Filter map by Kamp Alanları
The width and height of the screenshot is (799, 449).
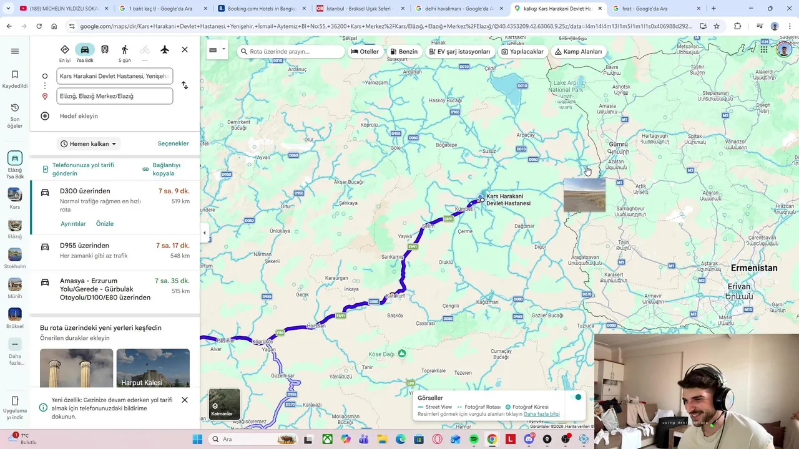(x=579, y=52)
